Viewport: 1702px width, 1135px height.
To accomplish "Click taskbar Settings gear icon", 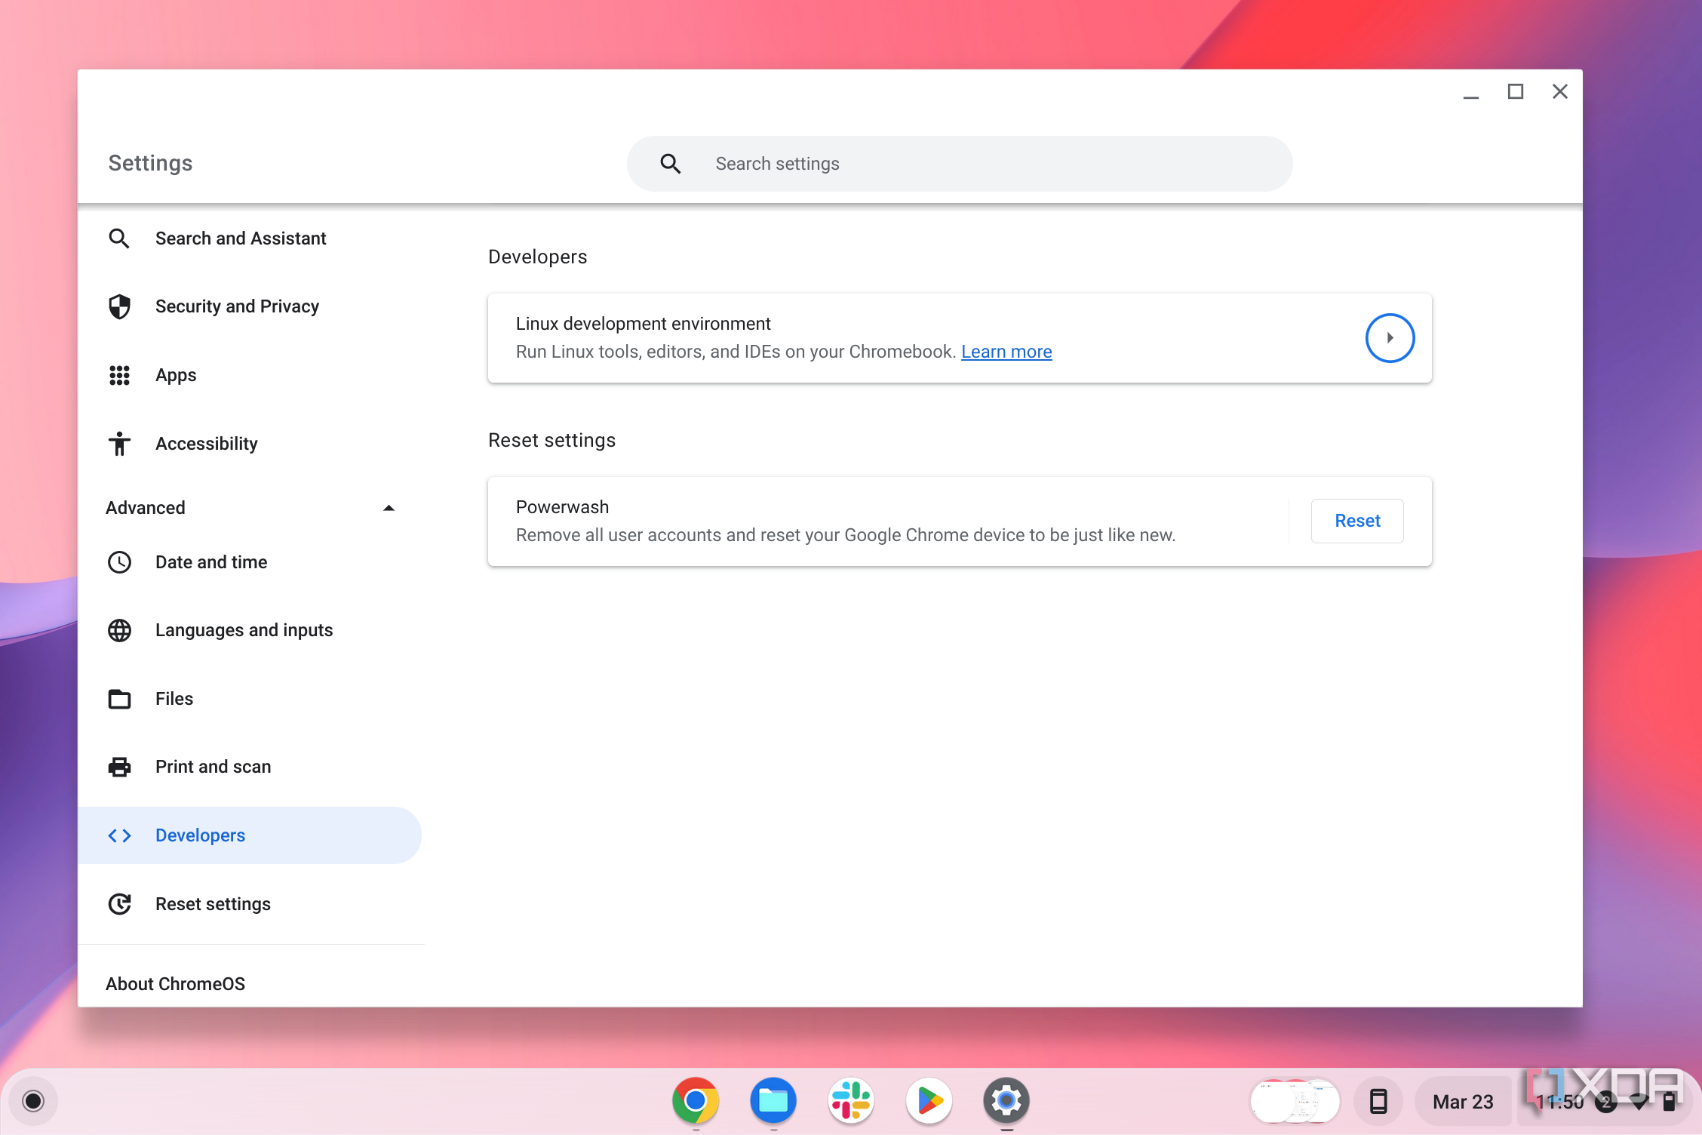I will (x=1008, y=1098).
